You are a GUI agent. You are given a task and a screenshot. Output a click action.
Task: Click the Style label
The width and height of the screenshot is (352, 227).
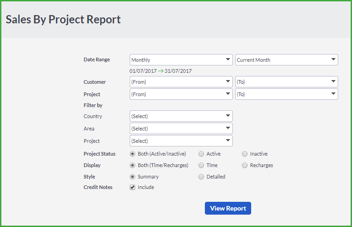coord(89,177)
